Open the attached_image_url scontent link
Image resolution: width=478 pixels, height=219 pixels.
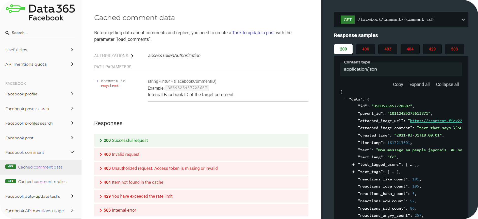pyautogui.click(x=436, y=121)
